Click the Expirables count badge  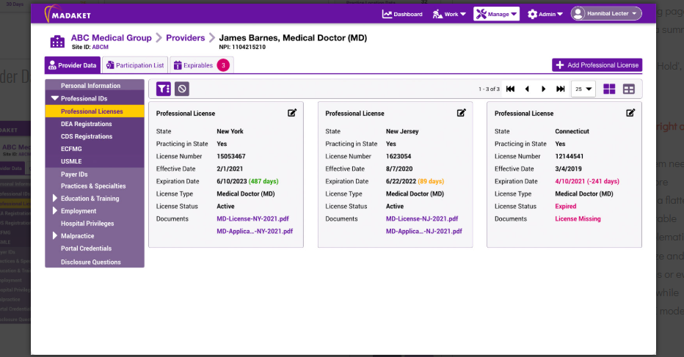pyautogui.click(x=223, y=65)
